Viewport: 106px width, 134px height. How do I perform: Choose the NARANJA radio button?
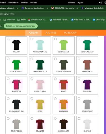[x=55, y=98]
